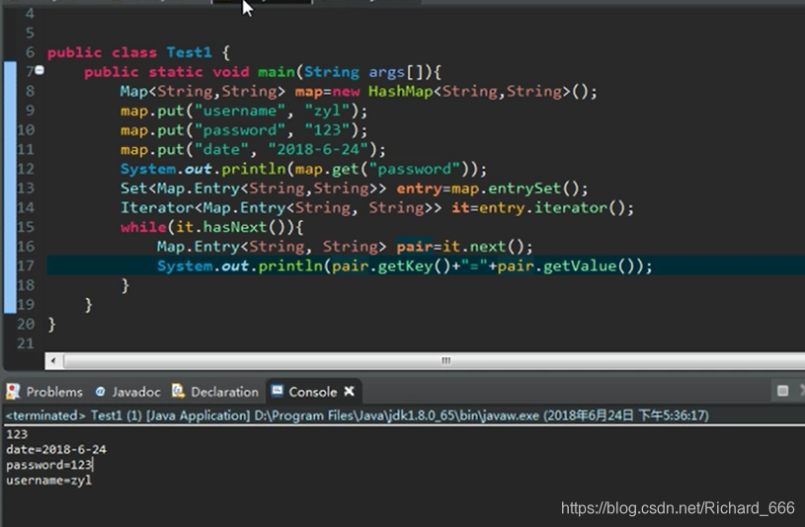
Task: Select the Console tab
Action: click(x=313, y=392)
